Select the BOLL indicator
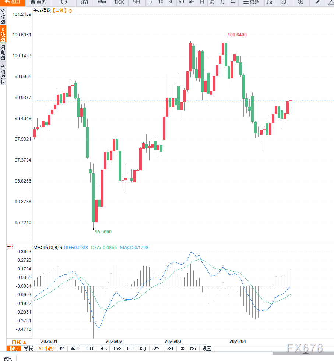Viewport: 334px width, 361px height. (x=89, y=348)
